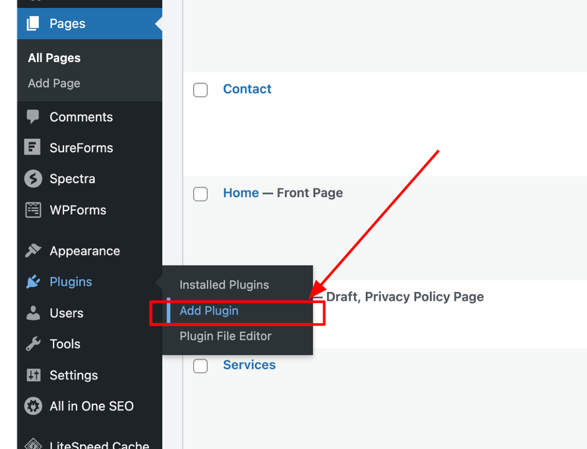The height and width of the screenshot is (449, 587).
Task: Click the Settings sliders icon
Action: [x=33, y=375]
